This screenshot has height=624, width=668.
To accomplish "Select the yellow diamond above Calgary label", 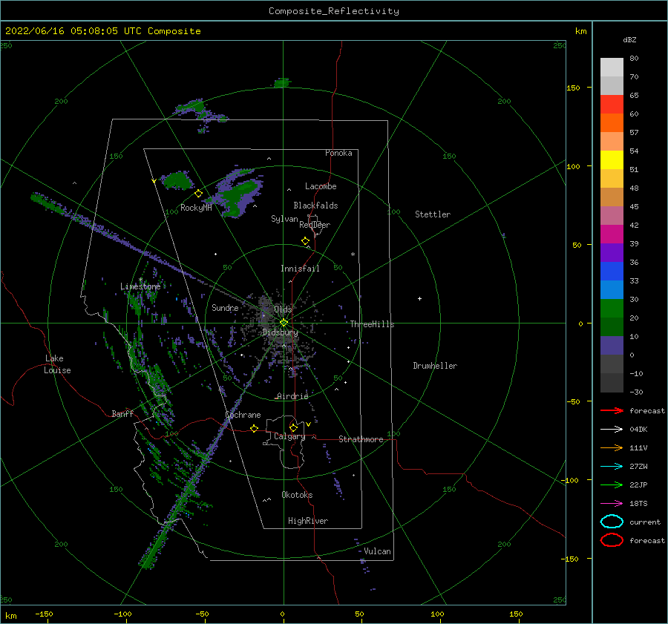I will 293,427.
